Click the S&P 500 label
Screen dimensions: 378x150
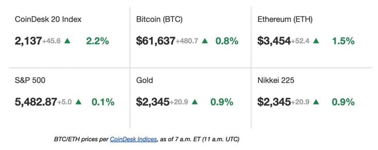coord(30,80)
